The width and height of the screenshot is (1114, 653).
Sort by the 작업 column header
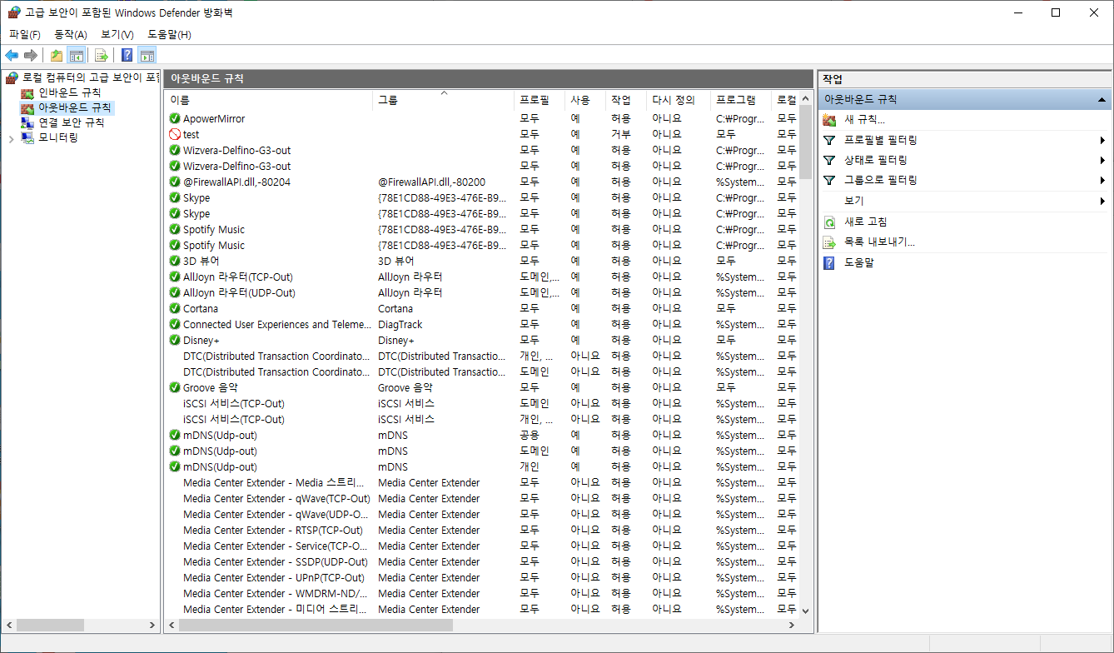click(x=625, y=100)
